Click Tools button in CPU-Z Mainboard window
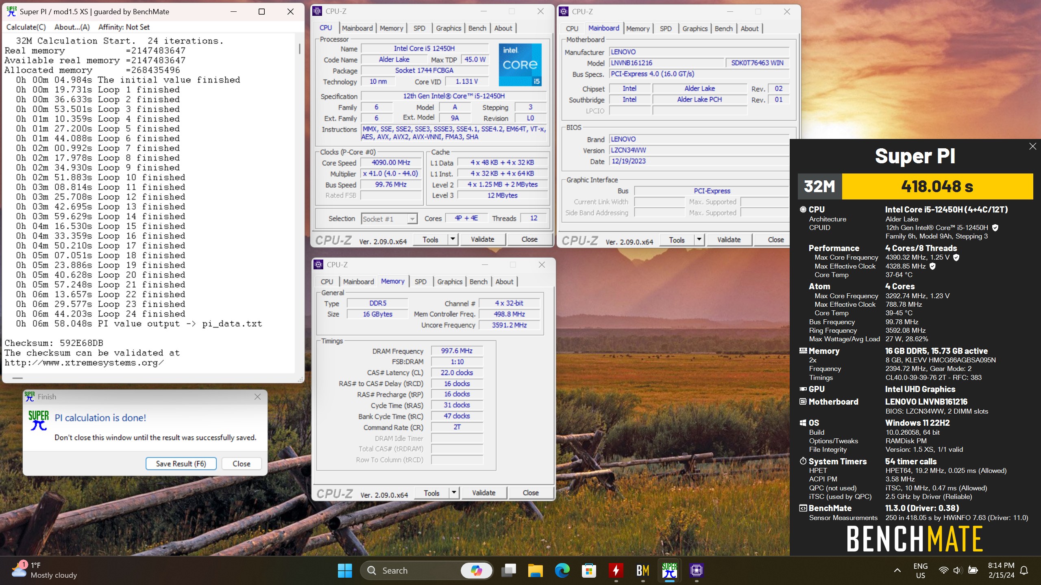 click(x=677, y=240)
